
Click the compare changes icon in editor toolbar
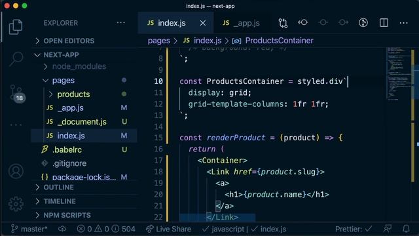[x=283, y=23]
